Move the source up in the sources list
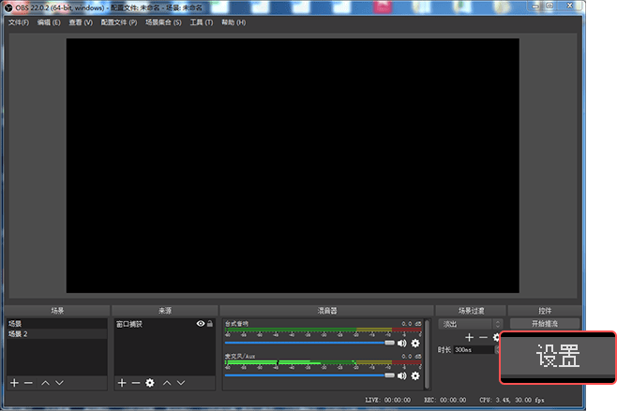The width and height of the screenshot is (617, 411). (167, 383)
